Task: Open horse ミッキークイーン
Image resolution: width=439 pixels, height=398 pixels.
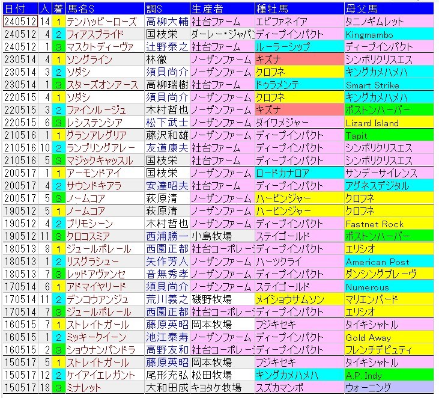Action: pyautogui.click(x=96, y=337)
